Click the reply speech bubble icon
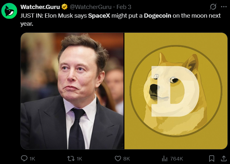The height and width of the screenshot is (164, 230). coord(24,158)
